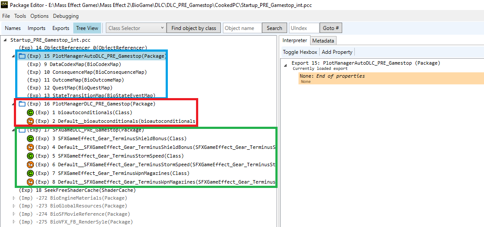Switch to Imports view
The image size is (484, 227).
tap(36, 28)
